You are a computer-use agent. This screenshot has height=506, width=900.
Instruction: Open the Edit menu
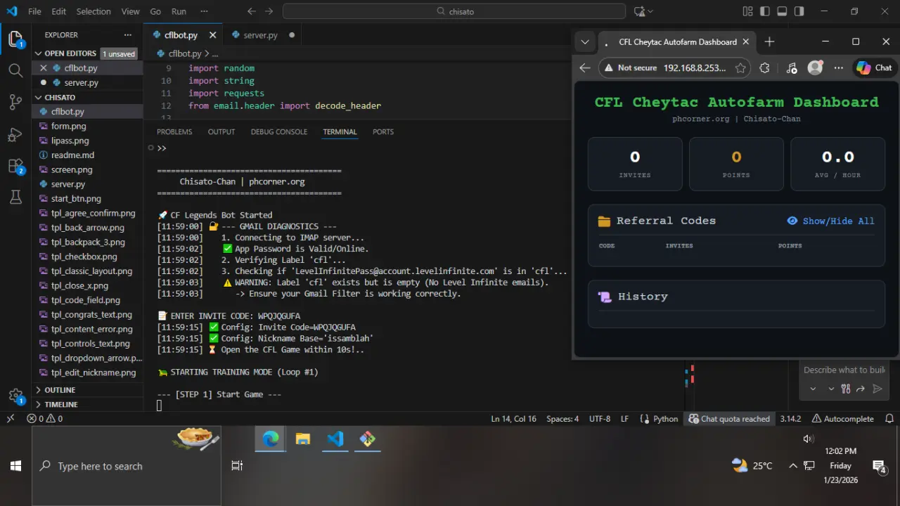(x=59, y=11)
